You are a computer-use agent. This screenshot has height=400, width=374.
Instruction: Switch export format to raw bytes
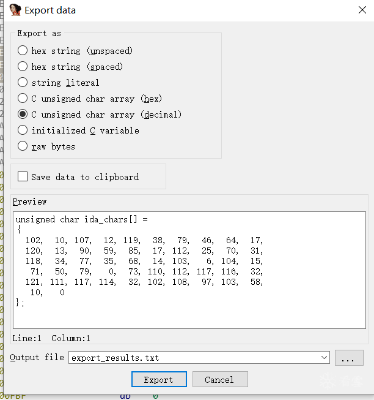pos(23,146)
